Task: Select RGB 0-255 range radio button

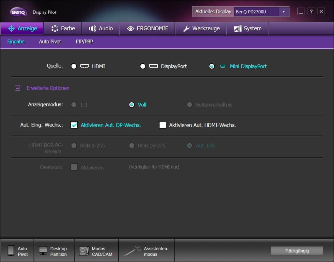Action: 74,145
